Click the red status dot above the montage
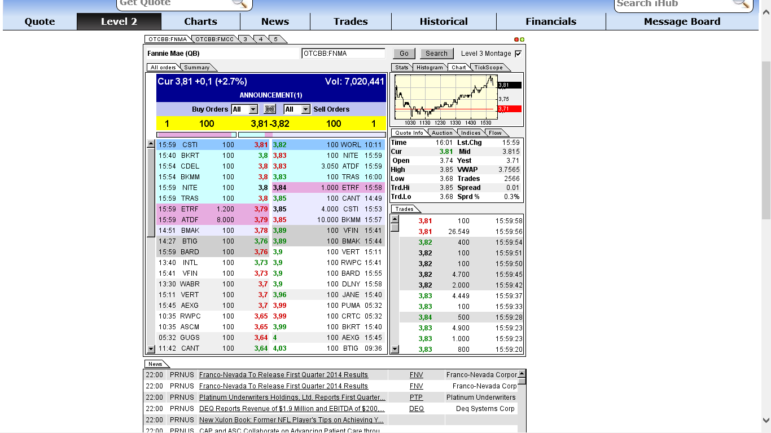The height and width of the screenshot is (433, 771). [x=516, y=39]
